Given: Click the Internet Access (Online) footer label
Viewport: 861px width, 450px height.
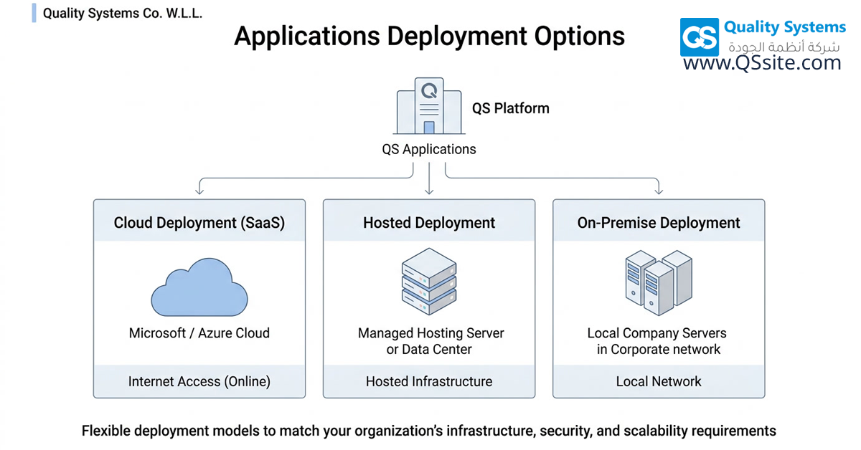Looking at the screenshot, I should (199, 381).
